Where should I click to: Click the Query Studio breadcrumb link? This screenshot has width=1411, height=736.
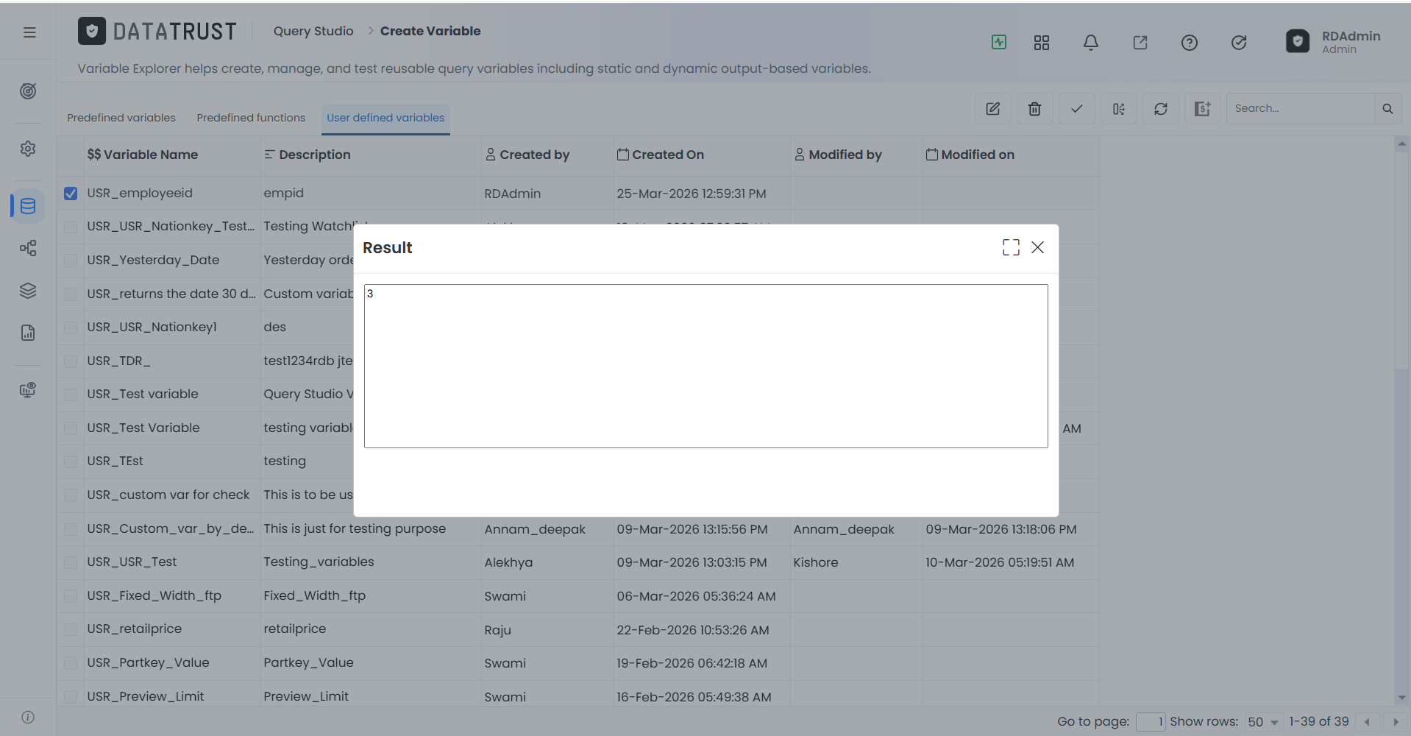(x=313, y=31)
